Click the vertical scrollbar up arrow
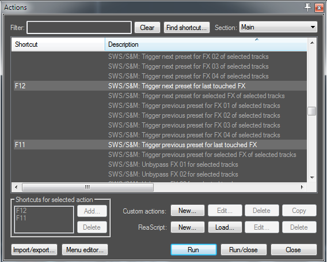The image size is (327, 262). 312,43
